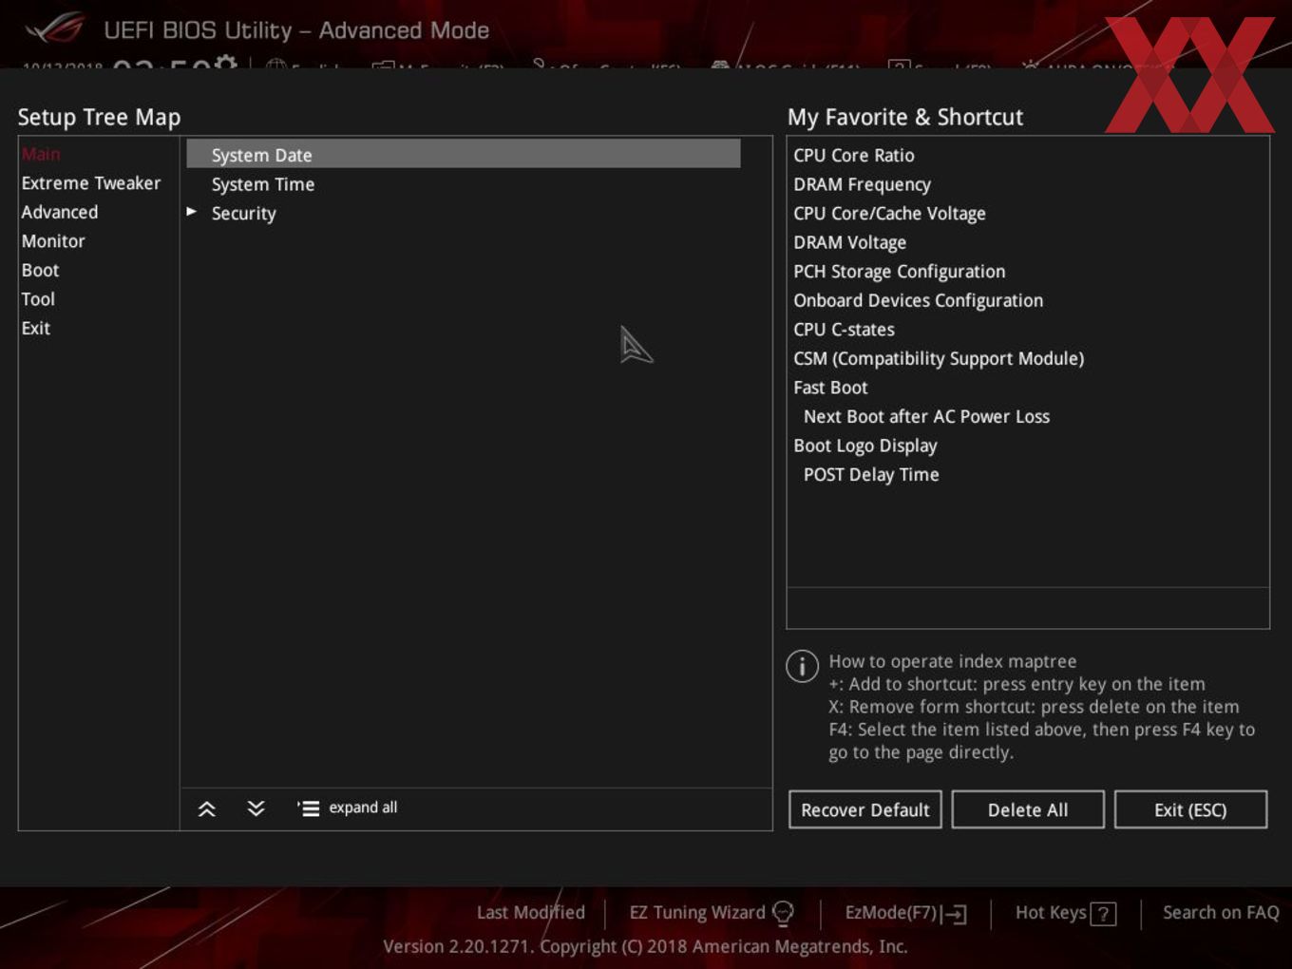1292x969 pixels.
Task: Click the Hot Keys question mark icon
Action: tap(1103, 915)
